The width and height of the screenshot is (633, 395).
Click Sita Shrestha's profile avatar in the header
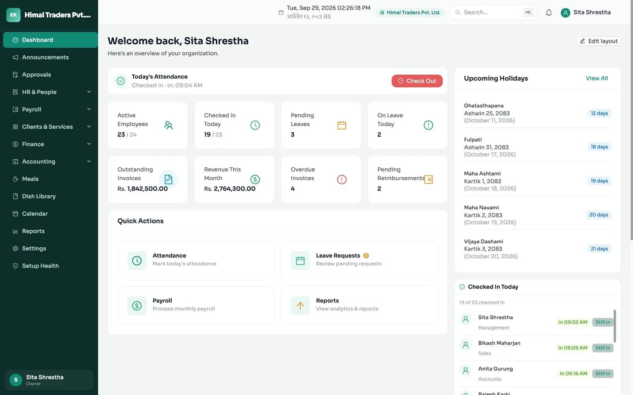click(x=565, y=13)
